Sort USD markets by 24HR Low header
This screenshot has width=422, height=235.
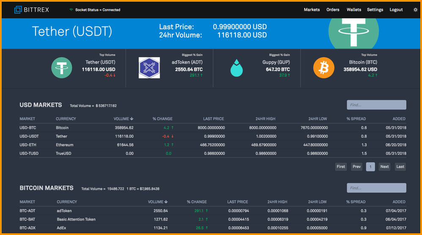click(x=318, y=119)
